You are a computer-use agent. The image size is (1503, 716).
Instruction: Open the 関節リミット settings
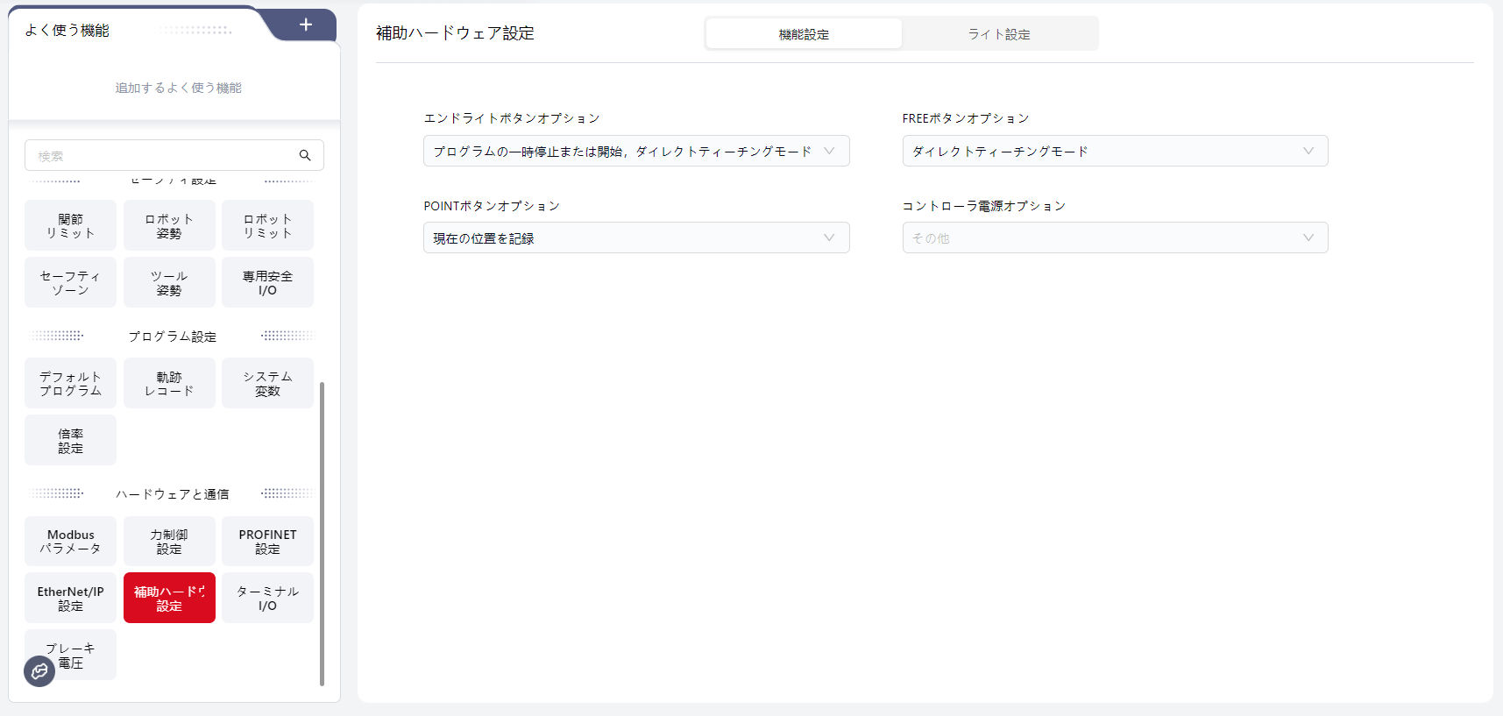click(70, 226)
